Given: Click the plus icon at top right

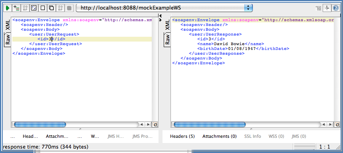Looking at the screenshot, I should click(327, 8).
